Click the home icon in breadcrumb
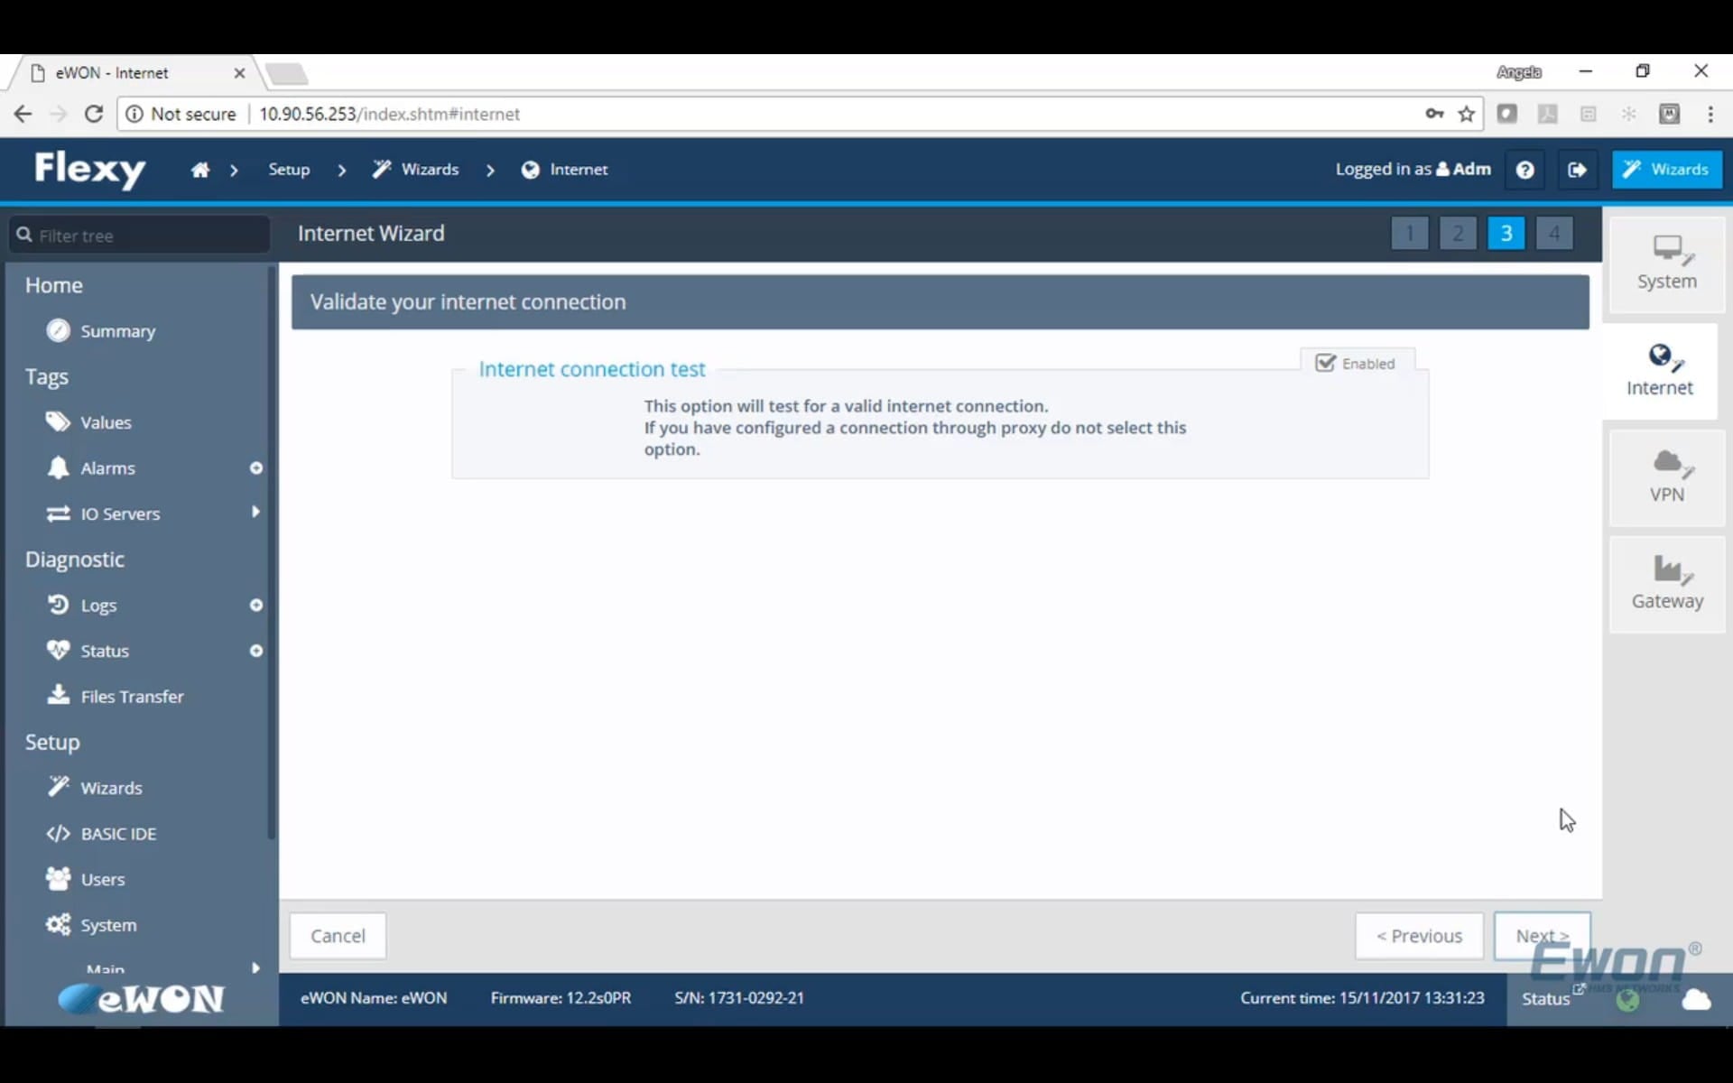Screen dimensions: 1733x1083 200,170
